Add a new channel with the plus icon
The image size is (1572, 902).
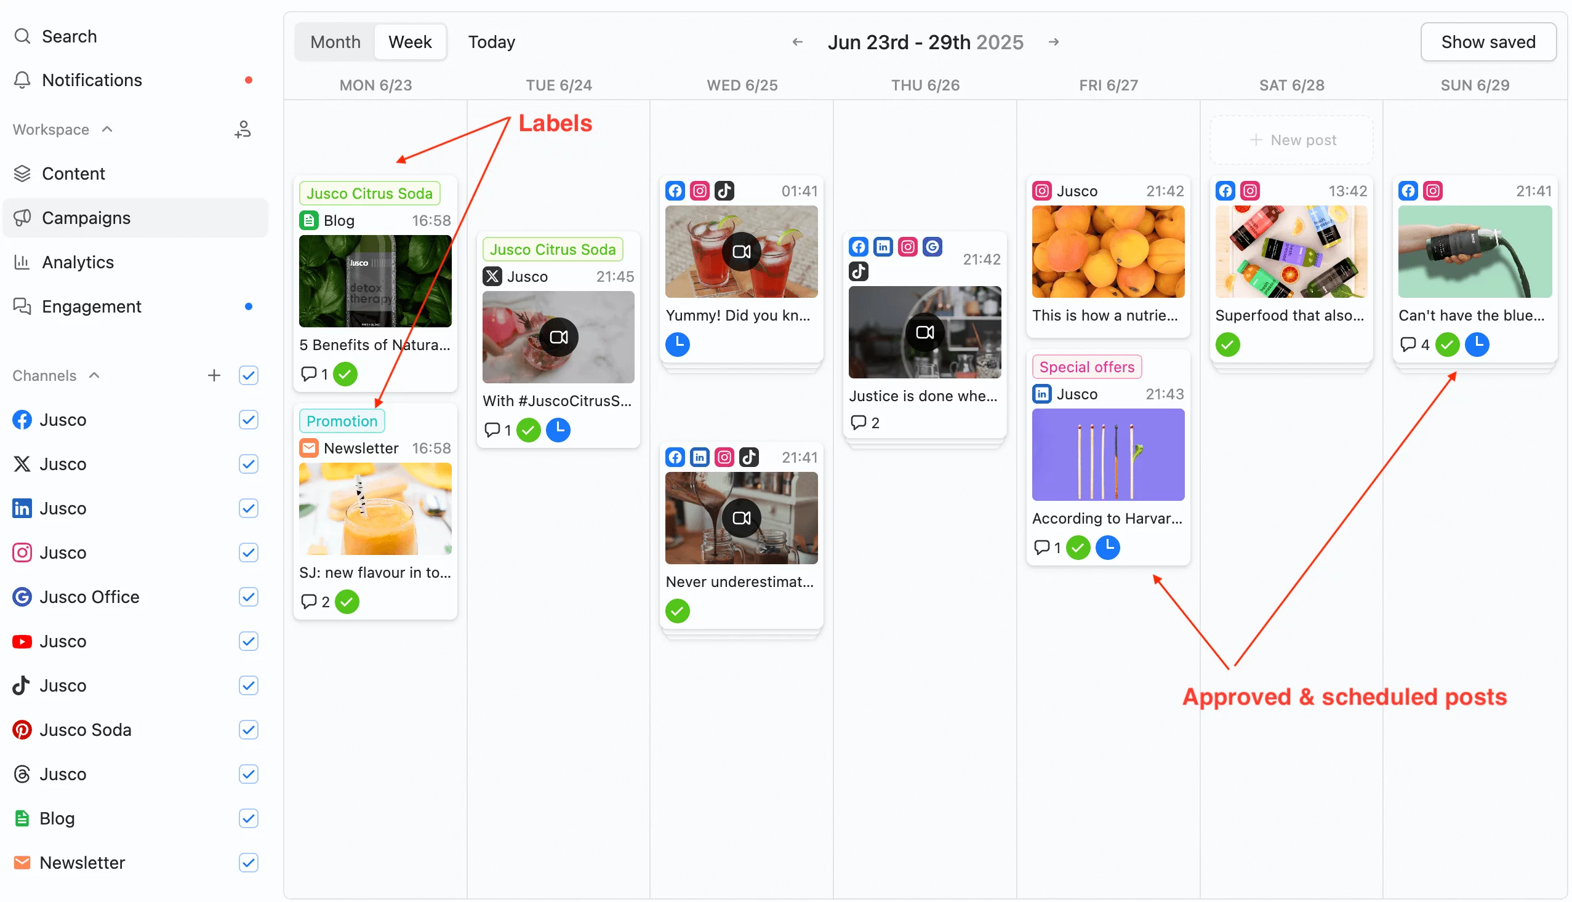pos(214,375)
